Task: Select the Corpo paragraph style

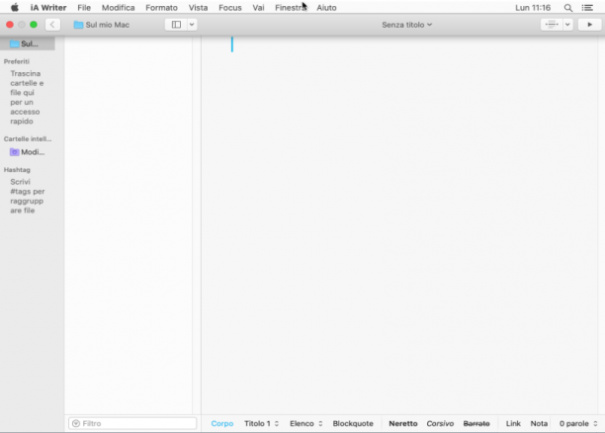Action: tap(222, 423)
